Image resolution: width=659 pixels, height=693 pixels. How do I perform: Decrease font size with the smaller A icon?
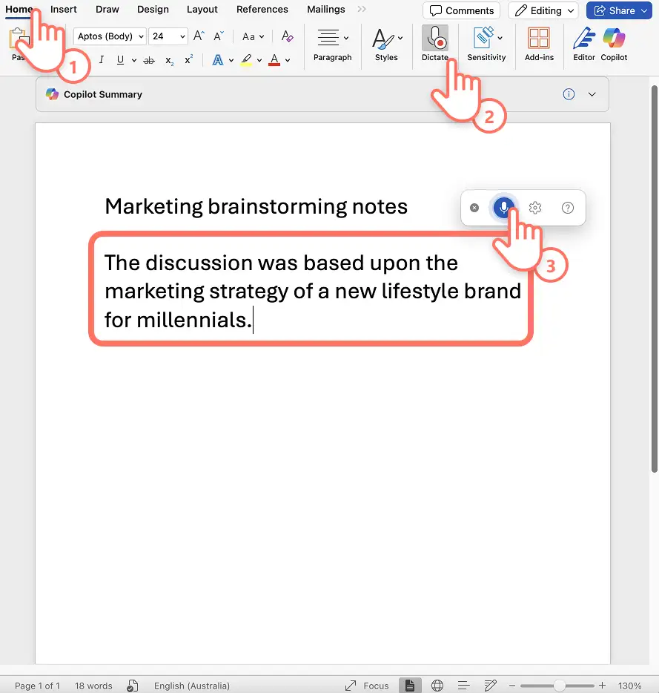(218, 36)
